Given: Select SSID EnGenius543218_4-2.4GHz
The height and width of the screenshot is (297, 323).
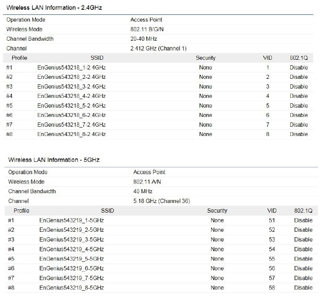Looking at the screenshot, I should coord(72,96).
